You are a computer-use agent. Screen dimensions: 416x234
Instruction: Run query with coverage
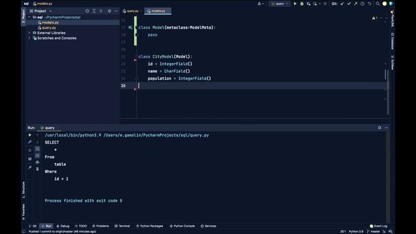point(308,4)
